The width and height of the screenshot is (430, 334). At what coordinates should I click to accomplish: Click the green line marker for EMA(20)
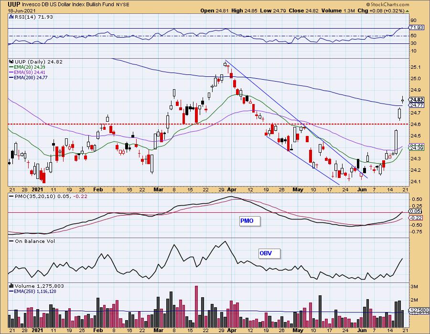[11, 67]
